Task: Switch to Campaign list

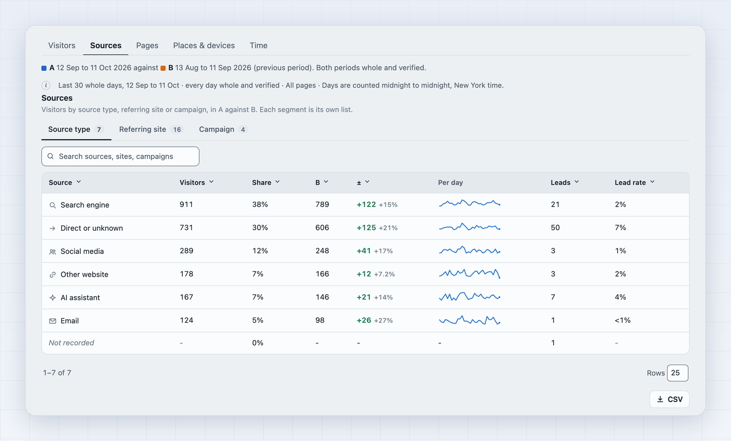Action: click(223, 130)
